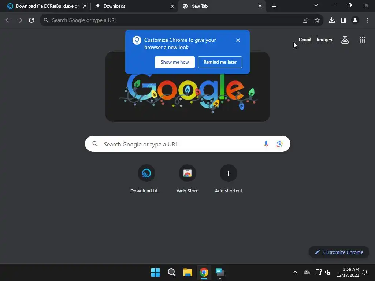Open the tab search chevron

click(x=316, y=5)
